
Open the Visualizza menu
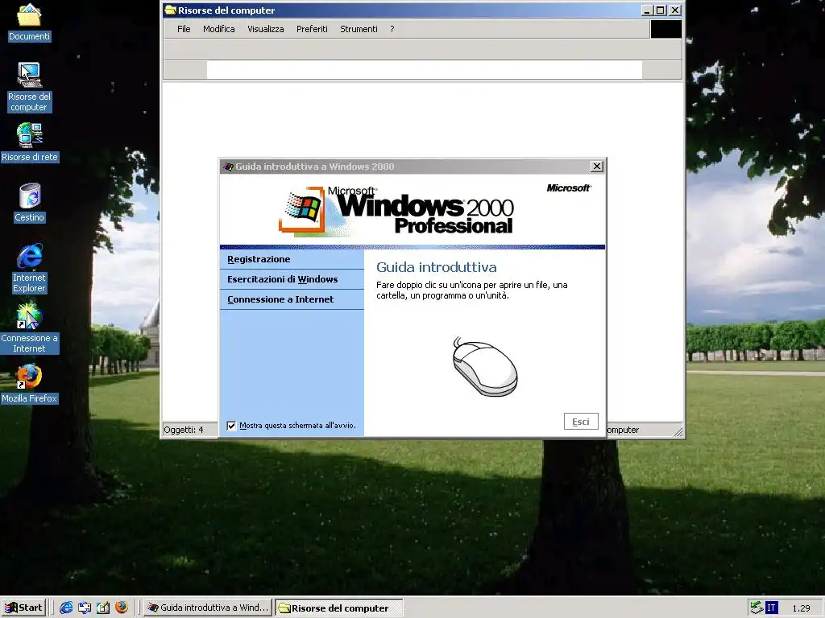(x=266, y=29)
